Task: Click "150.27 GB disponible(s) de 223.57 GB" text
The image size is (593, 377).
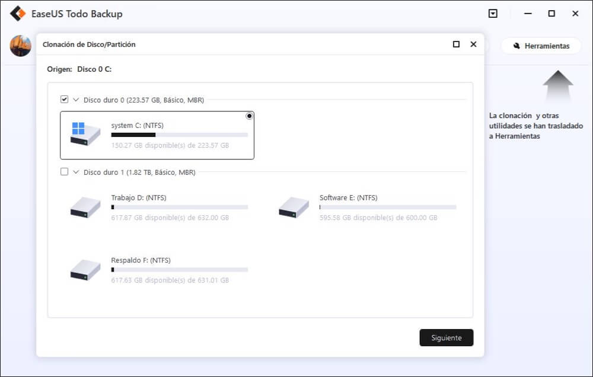Action: click(170, 145)
